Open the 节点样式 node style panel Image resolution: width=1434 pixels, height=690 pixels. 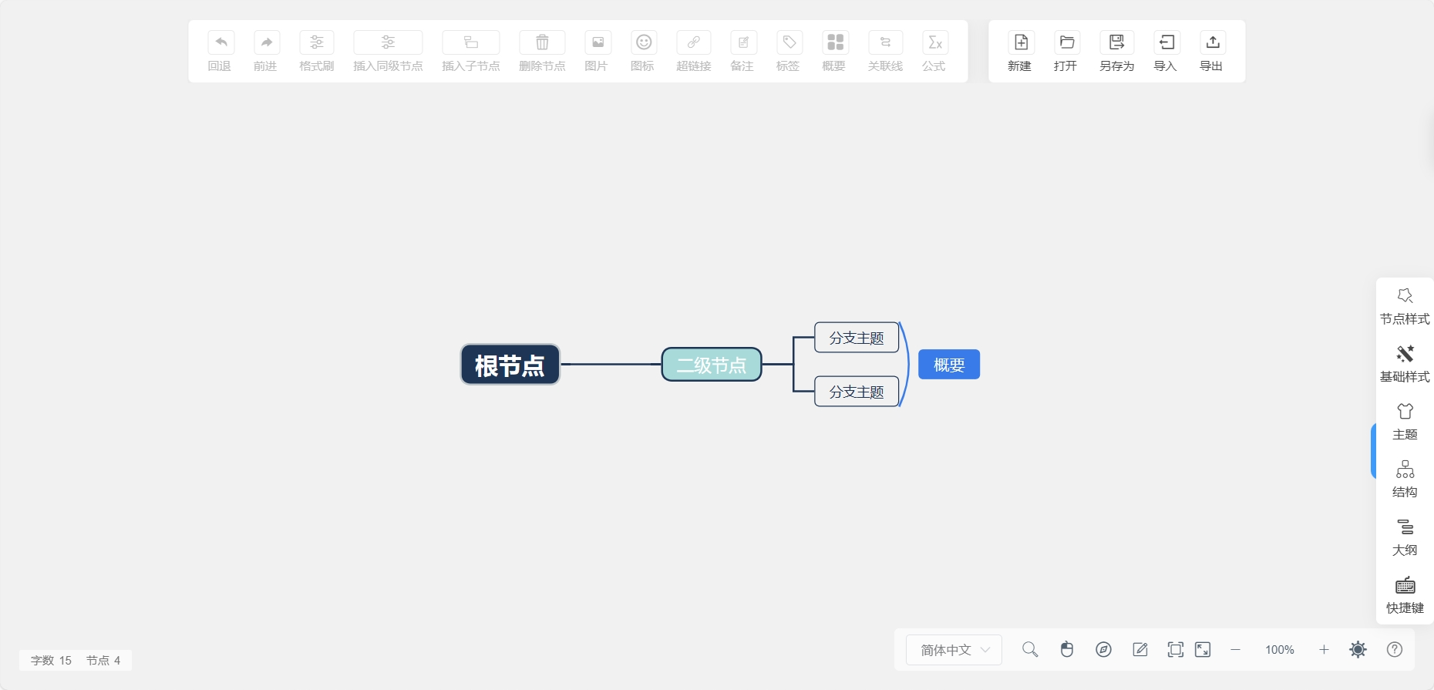(1405, 306)
